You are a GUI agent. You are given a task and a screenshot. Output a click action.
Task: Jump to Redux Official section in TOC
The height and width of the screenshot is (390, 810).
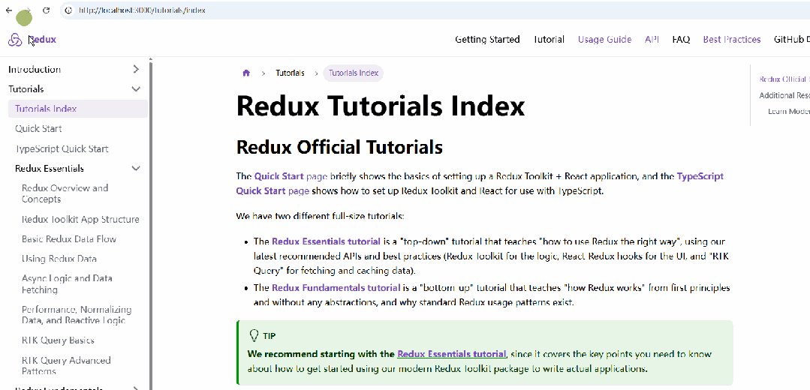pos(783,79)
